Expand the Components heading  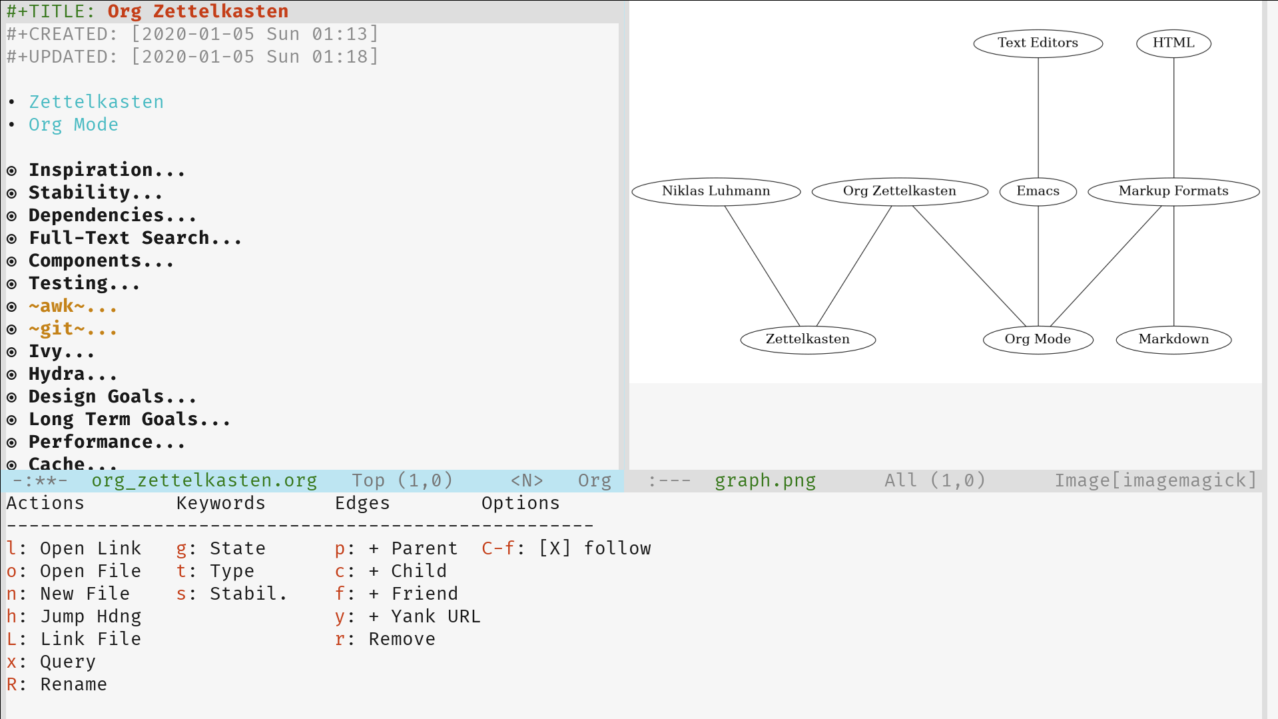pyautogui.click(x=101, y=261)
